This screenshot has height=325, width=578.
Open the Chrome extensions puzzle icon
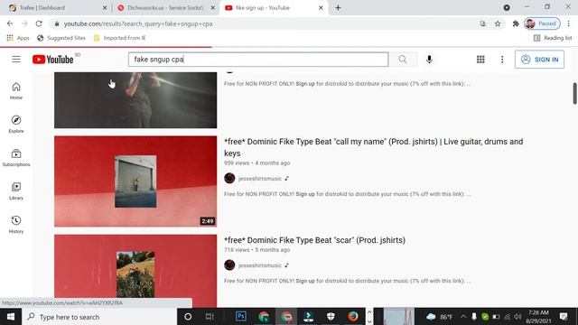click(516, 23)
